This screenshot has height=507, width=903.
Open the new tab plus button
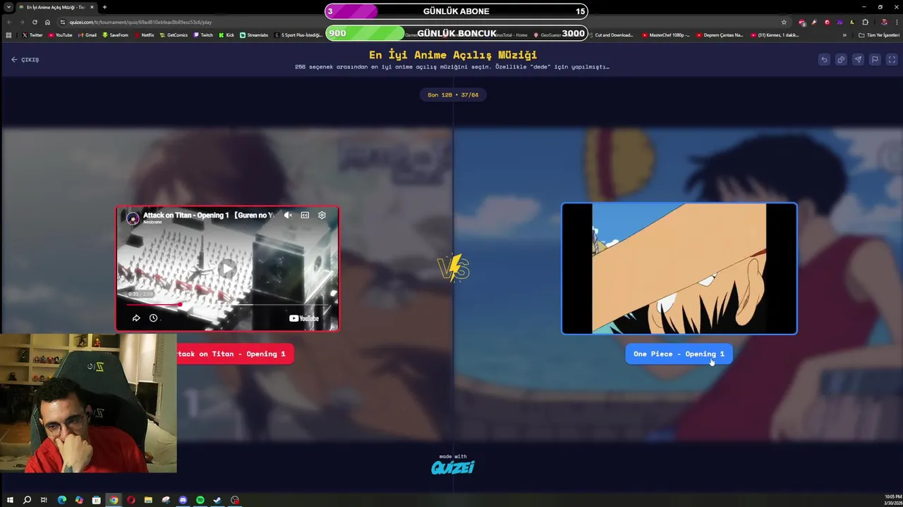point(104,7)
